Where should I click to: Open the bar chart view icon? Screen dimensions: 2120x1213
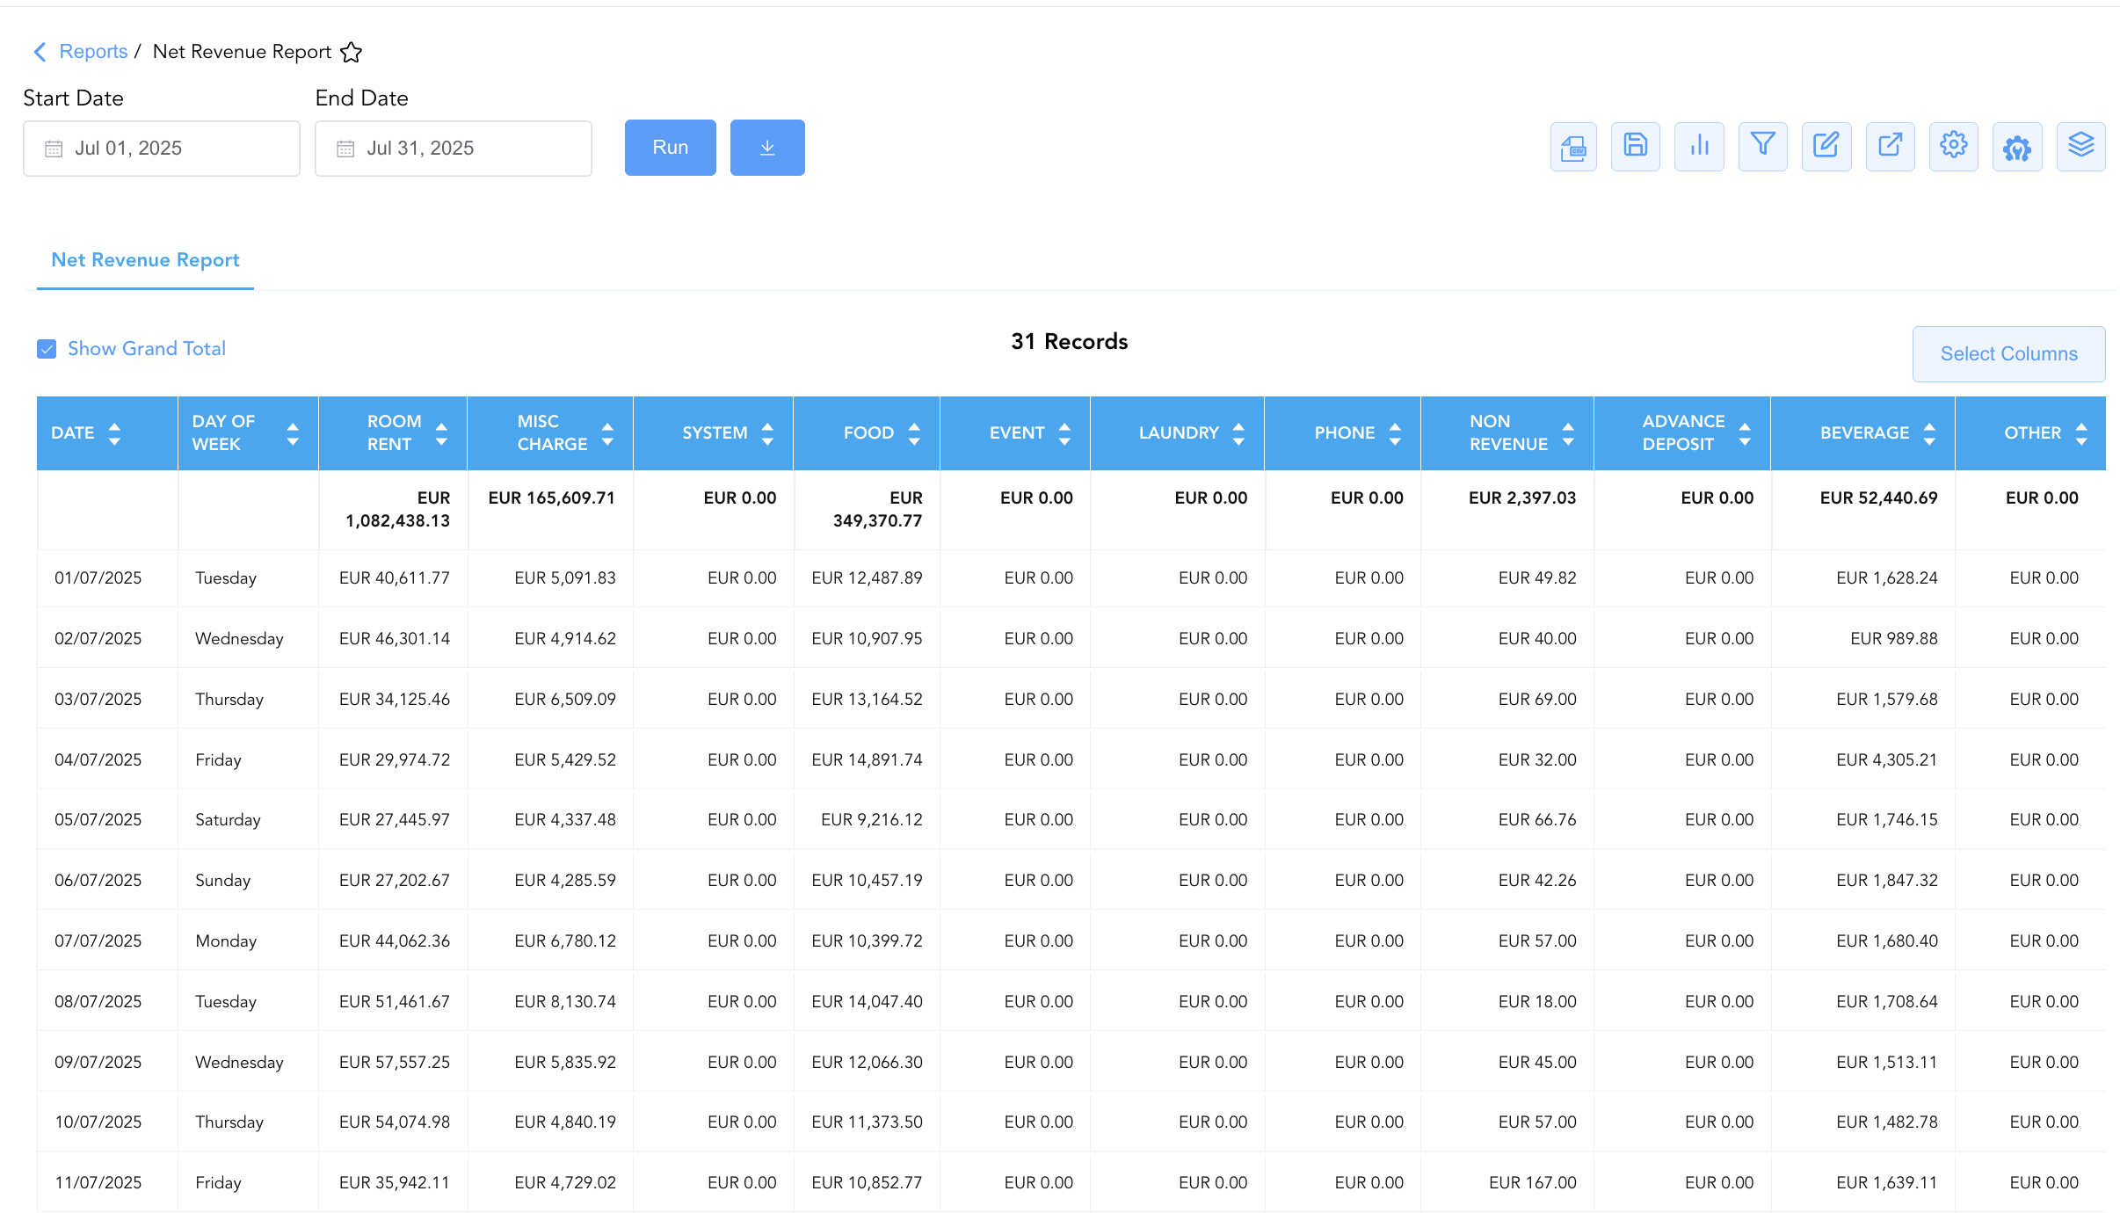[1699, 147]
